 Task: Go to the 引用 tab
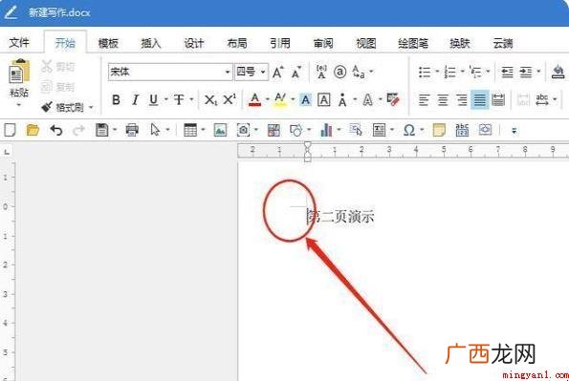pyautogui.click(x=280, y=43)
